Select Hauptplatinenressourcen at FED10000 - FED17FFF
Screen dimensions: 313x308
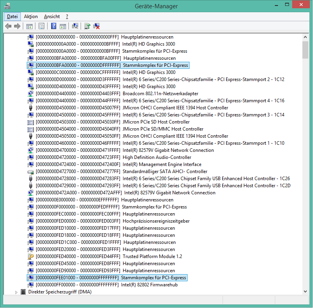105,228
